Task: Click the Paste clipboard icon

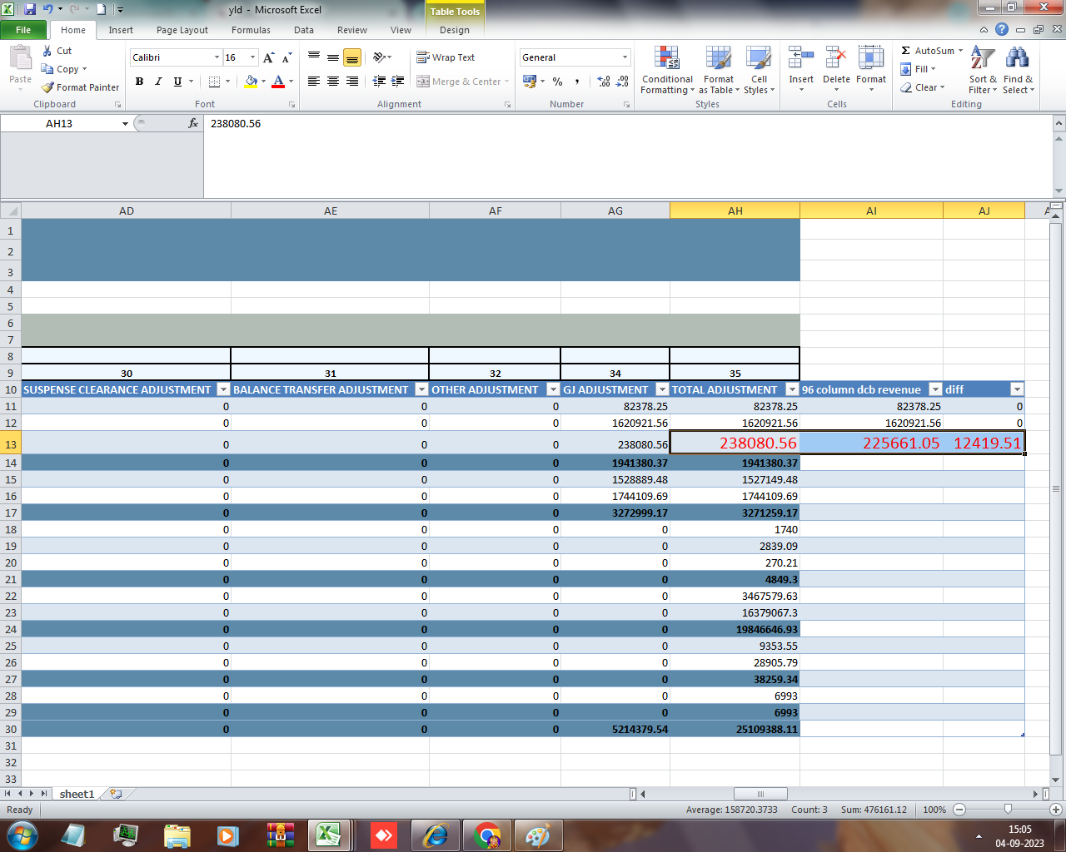Action: point(20,58)
